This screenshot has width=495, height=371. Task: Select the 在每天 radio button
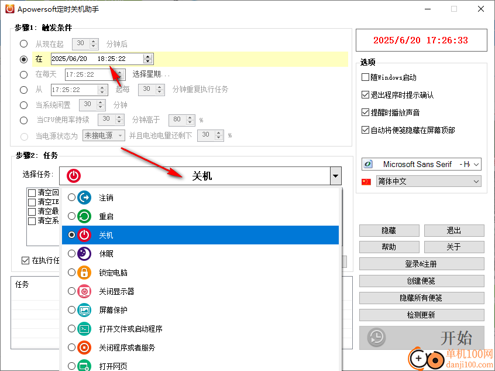(23, 74)
